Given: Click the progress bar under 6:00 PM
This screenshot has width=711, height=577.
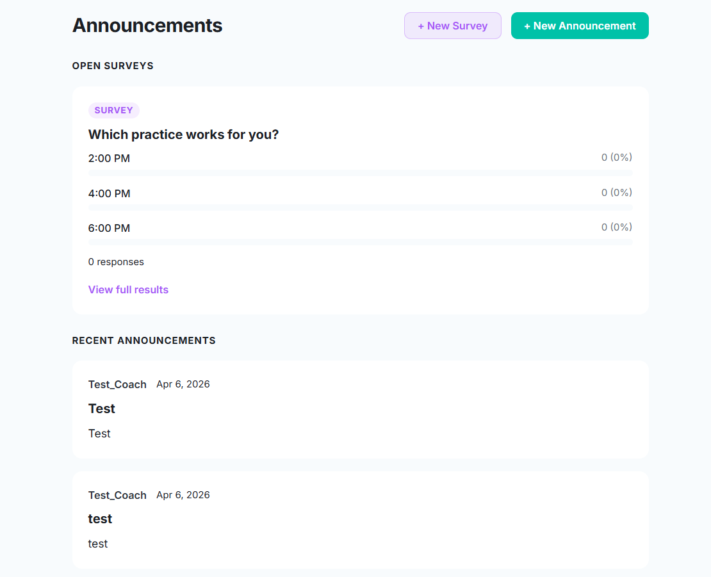Looking at the screenshot, I should [x=360, y=242].
